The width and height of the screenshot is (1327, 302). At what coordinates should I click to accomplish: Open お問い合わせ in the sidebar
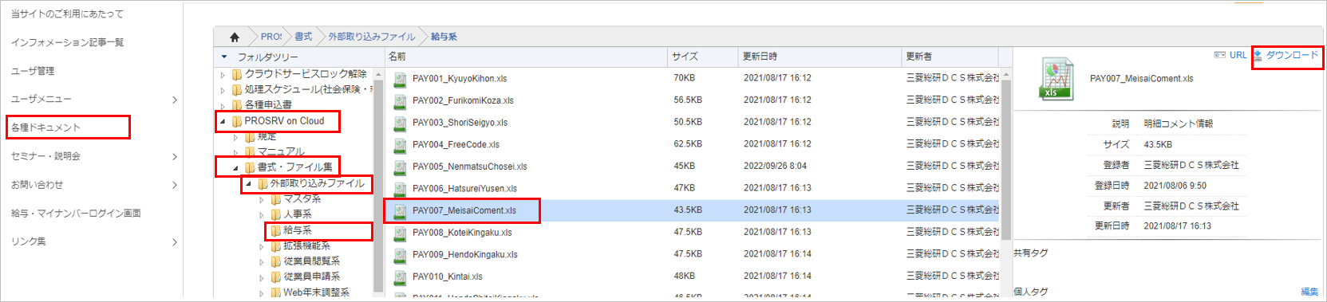click(x=37, y=185)
